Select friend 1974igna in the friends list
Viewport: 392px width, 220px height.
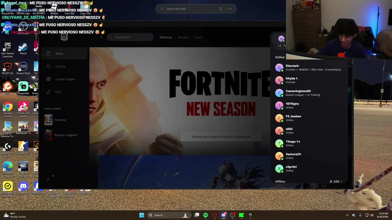tap(309, 105)
